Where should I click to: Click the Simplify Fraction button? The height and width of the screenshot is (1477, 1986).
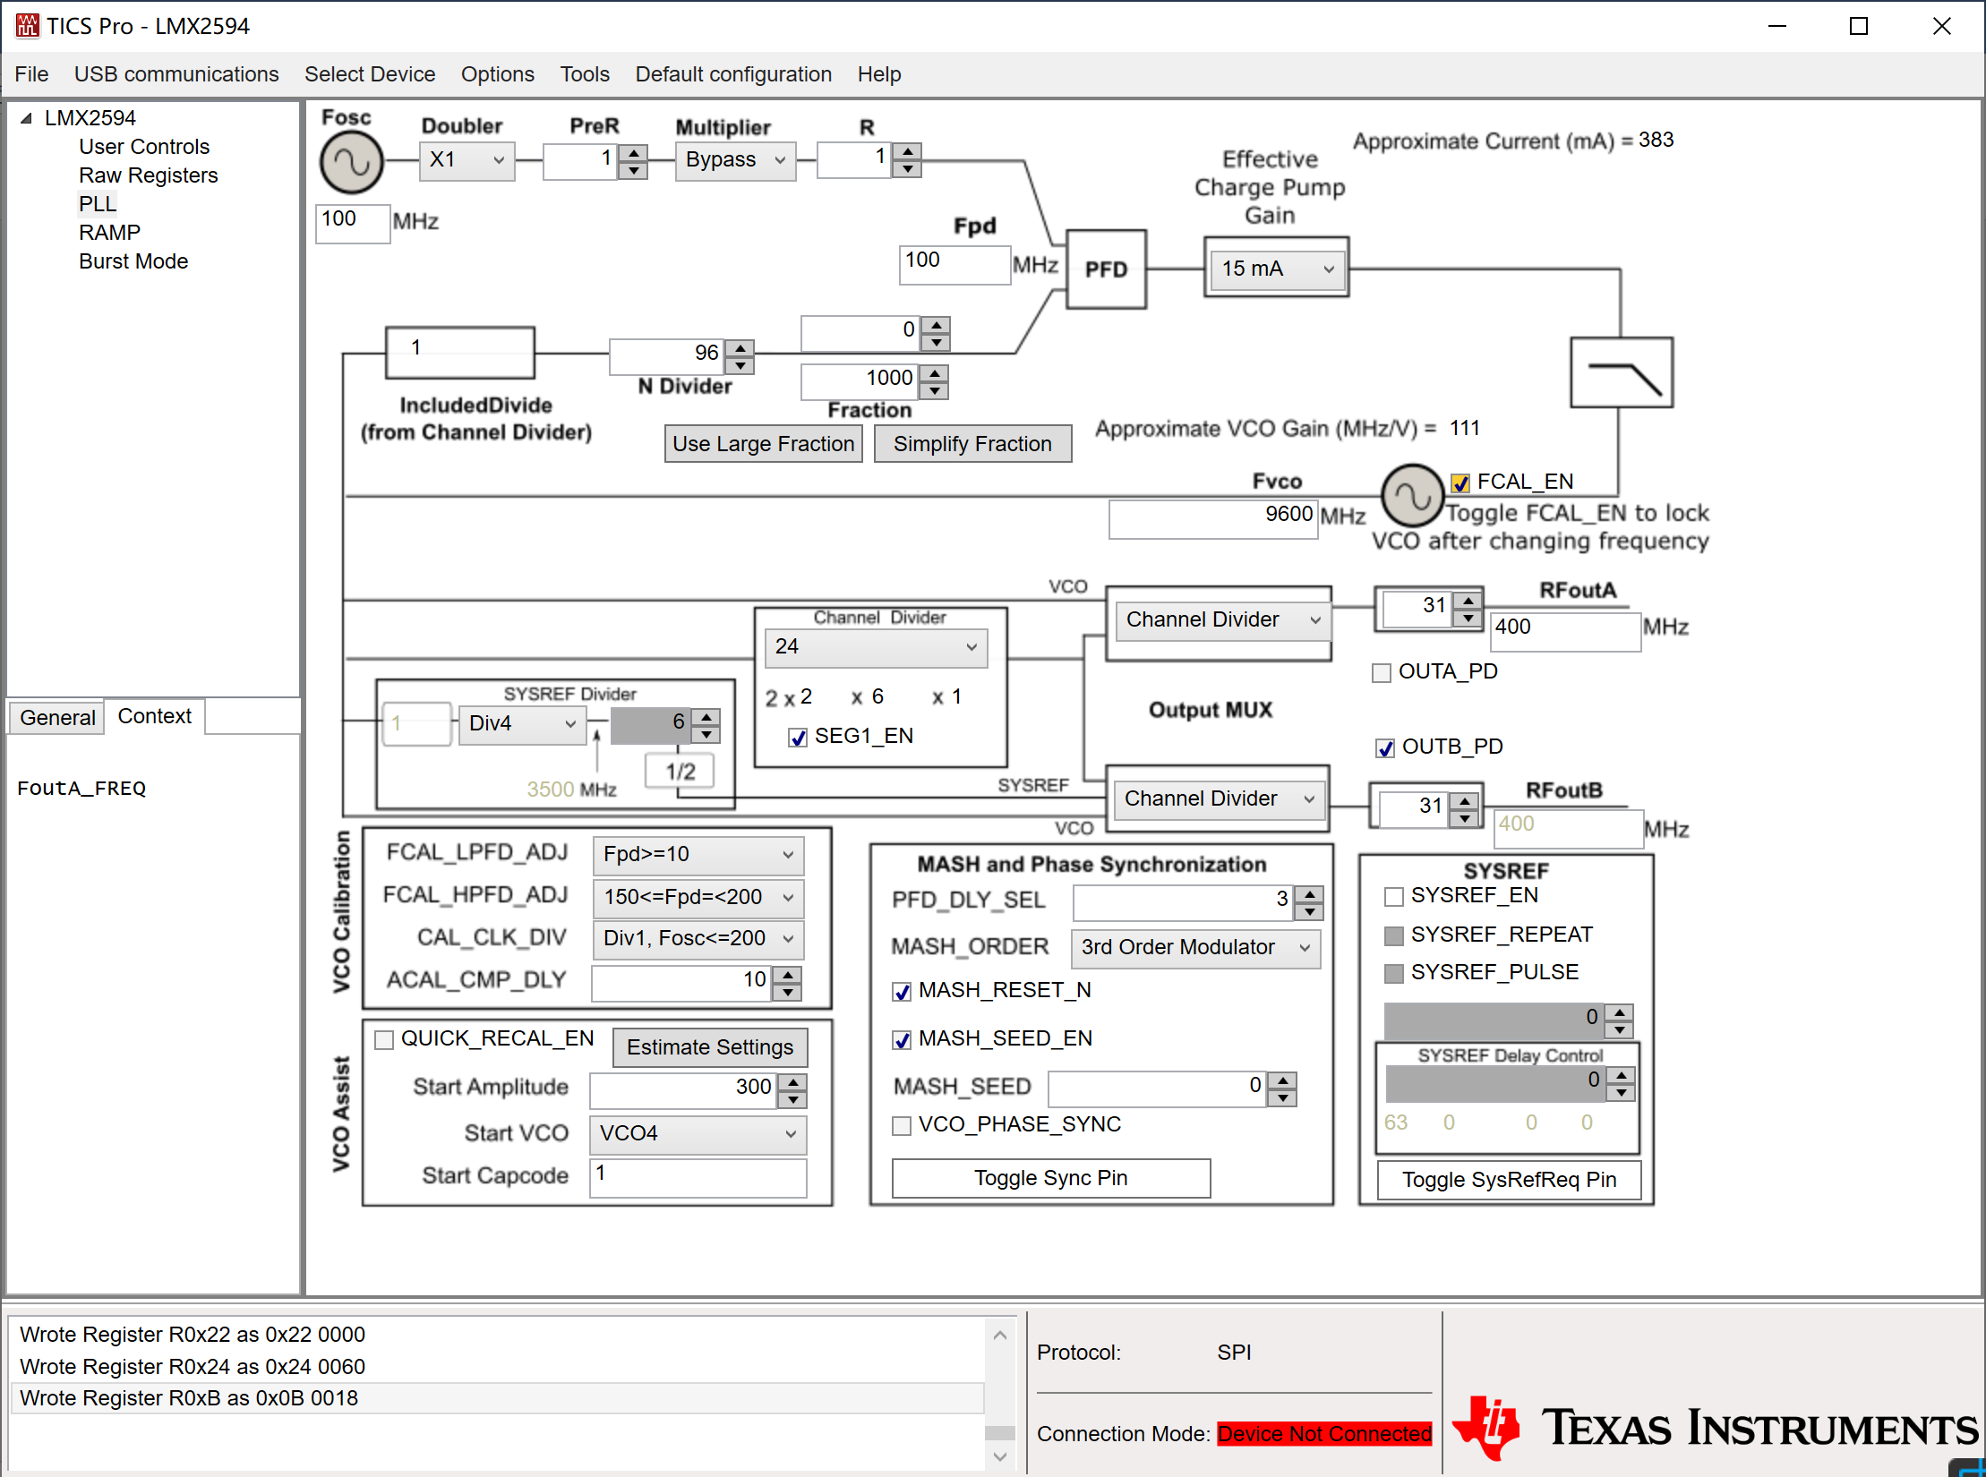click(972, 444)
